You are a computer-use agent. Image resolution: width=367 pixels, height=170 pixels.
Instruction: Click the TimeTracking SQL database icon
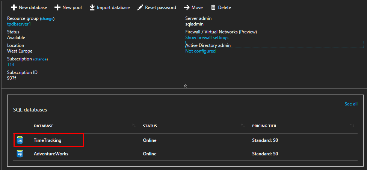tap(20, 140)
